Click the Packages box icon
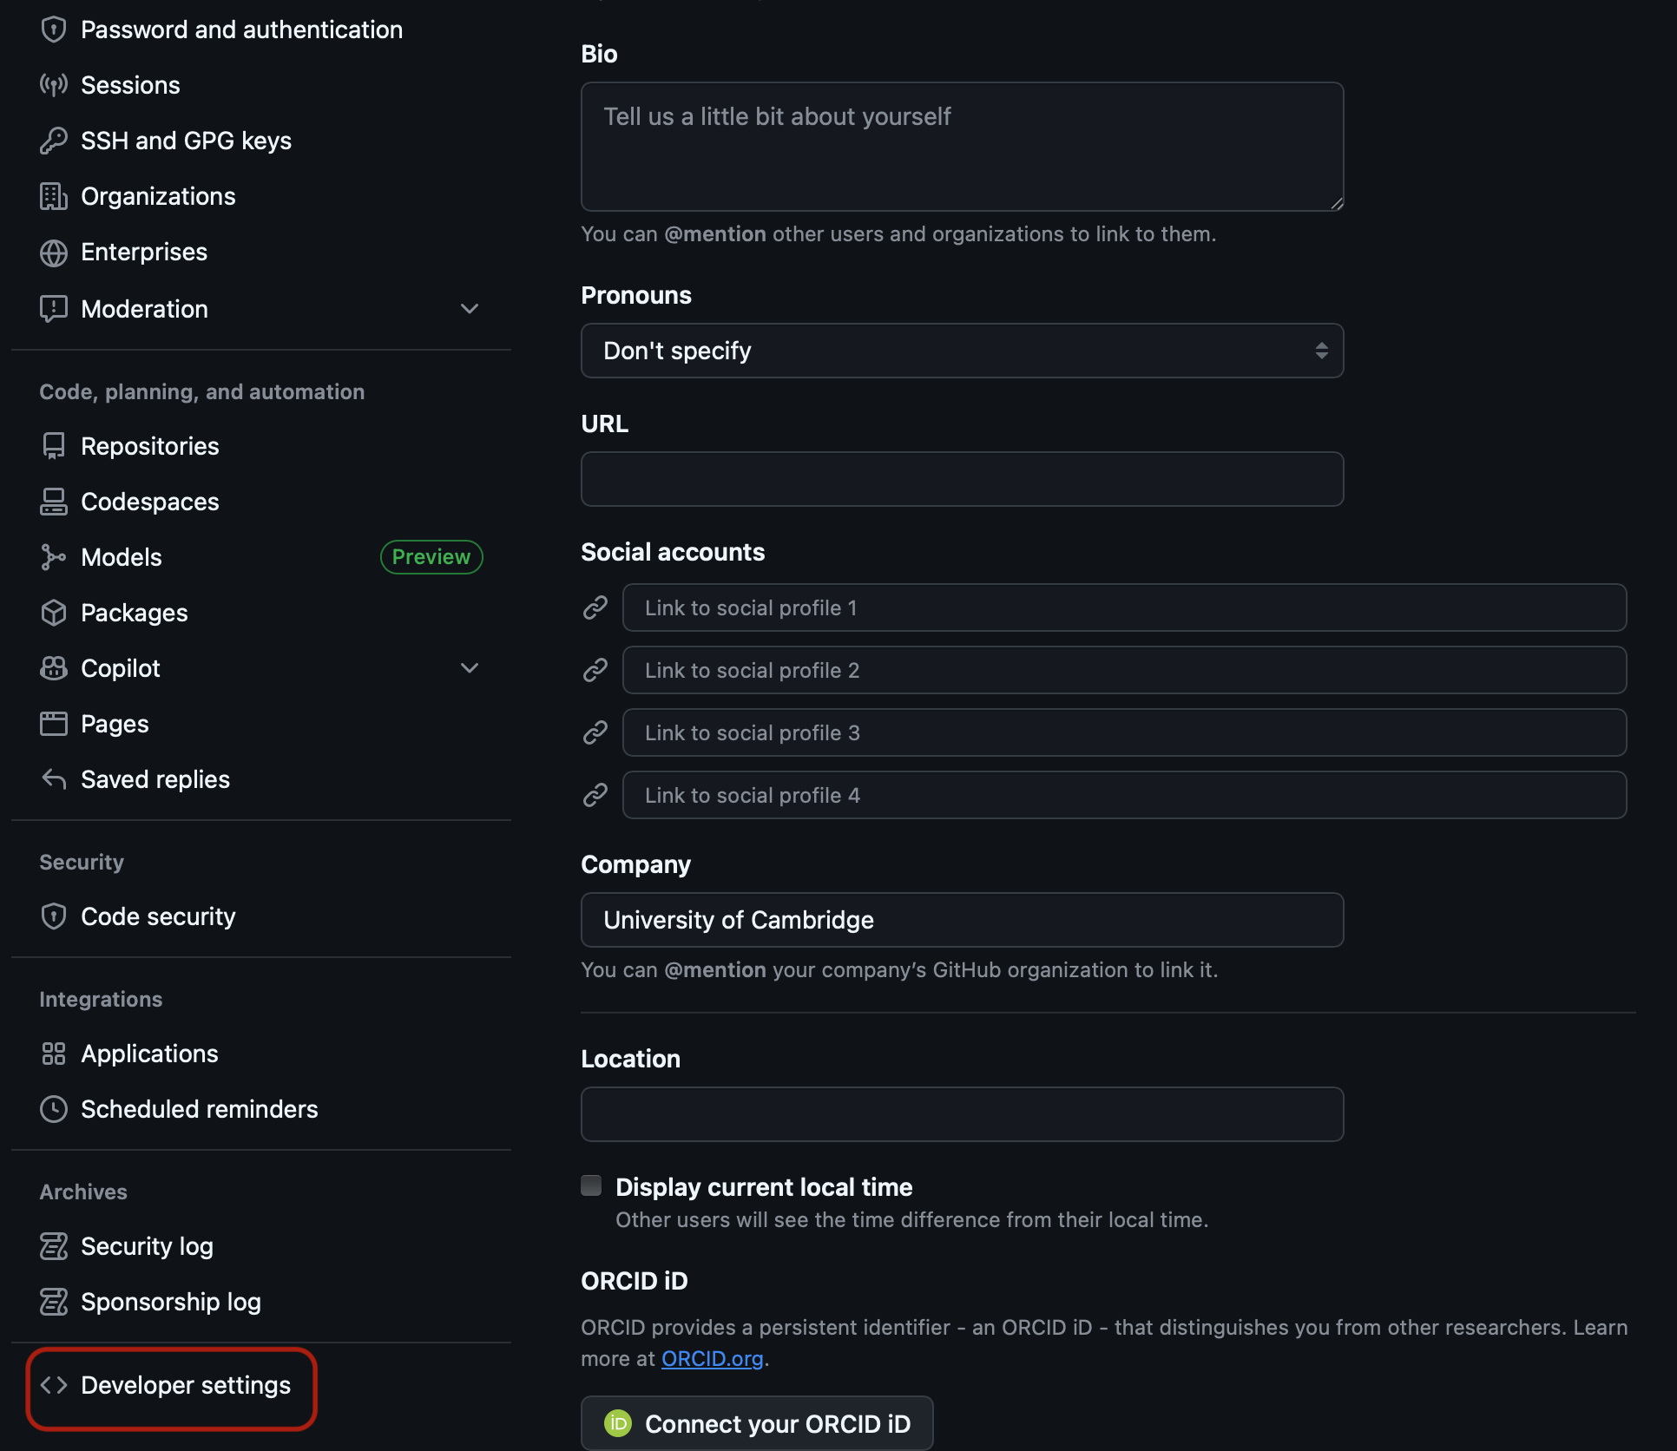 (54, 612)
